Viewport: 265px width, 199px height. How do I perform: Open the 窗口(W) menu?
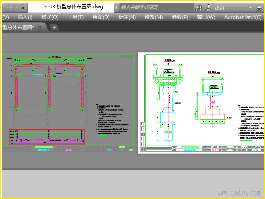click(206, 17)
